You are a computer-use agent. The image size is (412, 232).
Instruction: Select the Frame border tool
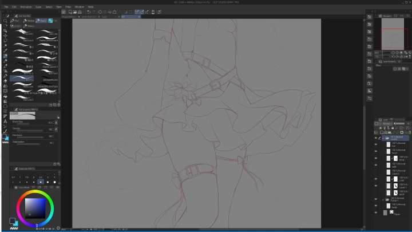pos(5,111)
